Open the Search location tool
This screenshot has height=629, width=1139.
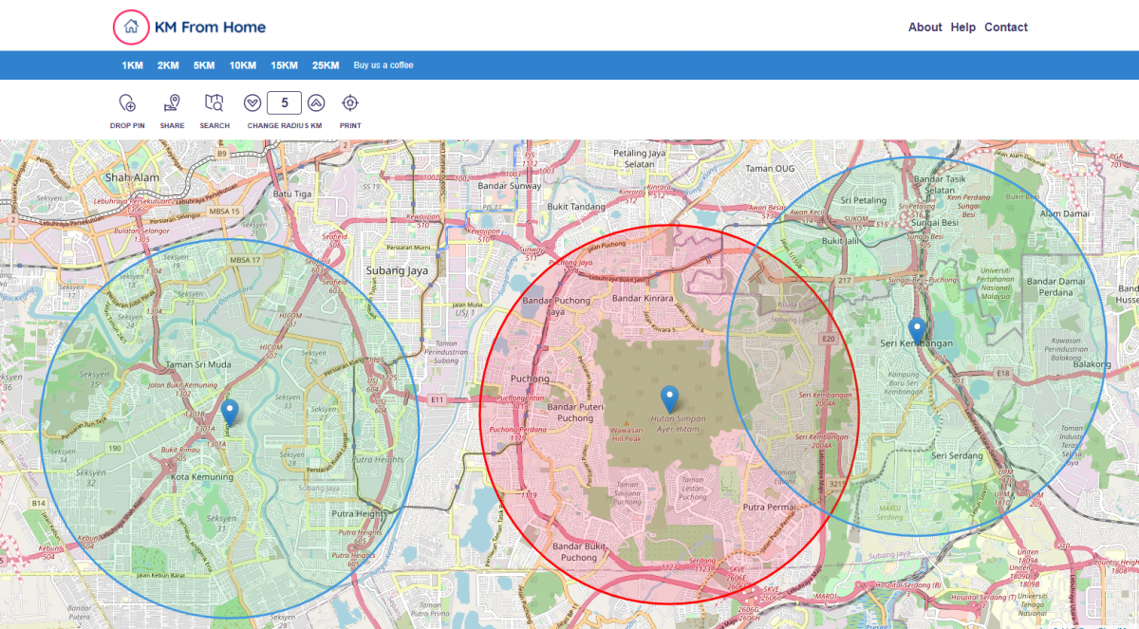tap(215, 103)
